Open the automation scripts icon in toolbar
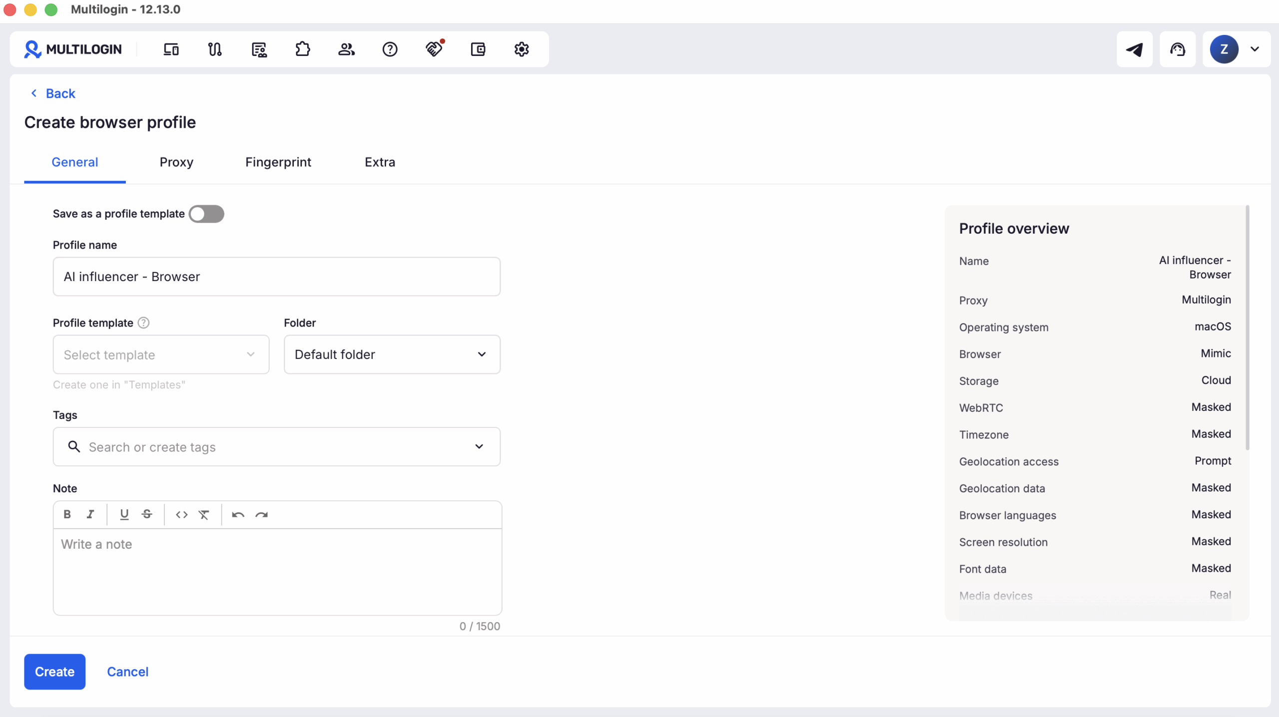This screenshot has height=717, width=1279. tap(215, 49)
